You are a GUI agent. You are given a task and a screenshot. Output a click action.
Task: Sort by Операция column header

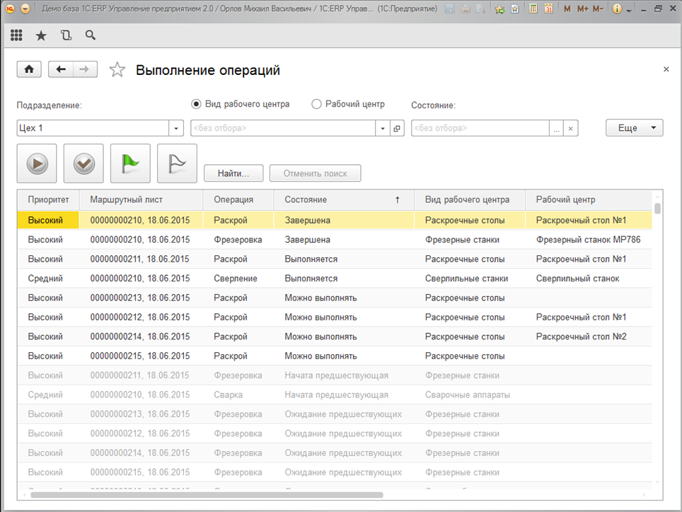point(238,199)
